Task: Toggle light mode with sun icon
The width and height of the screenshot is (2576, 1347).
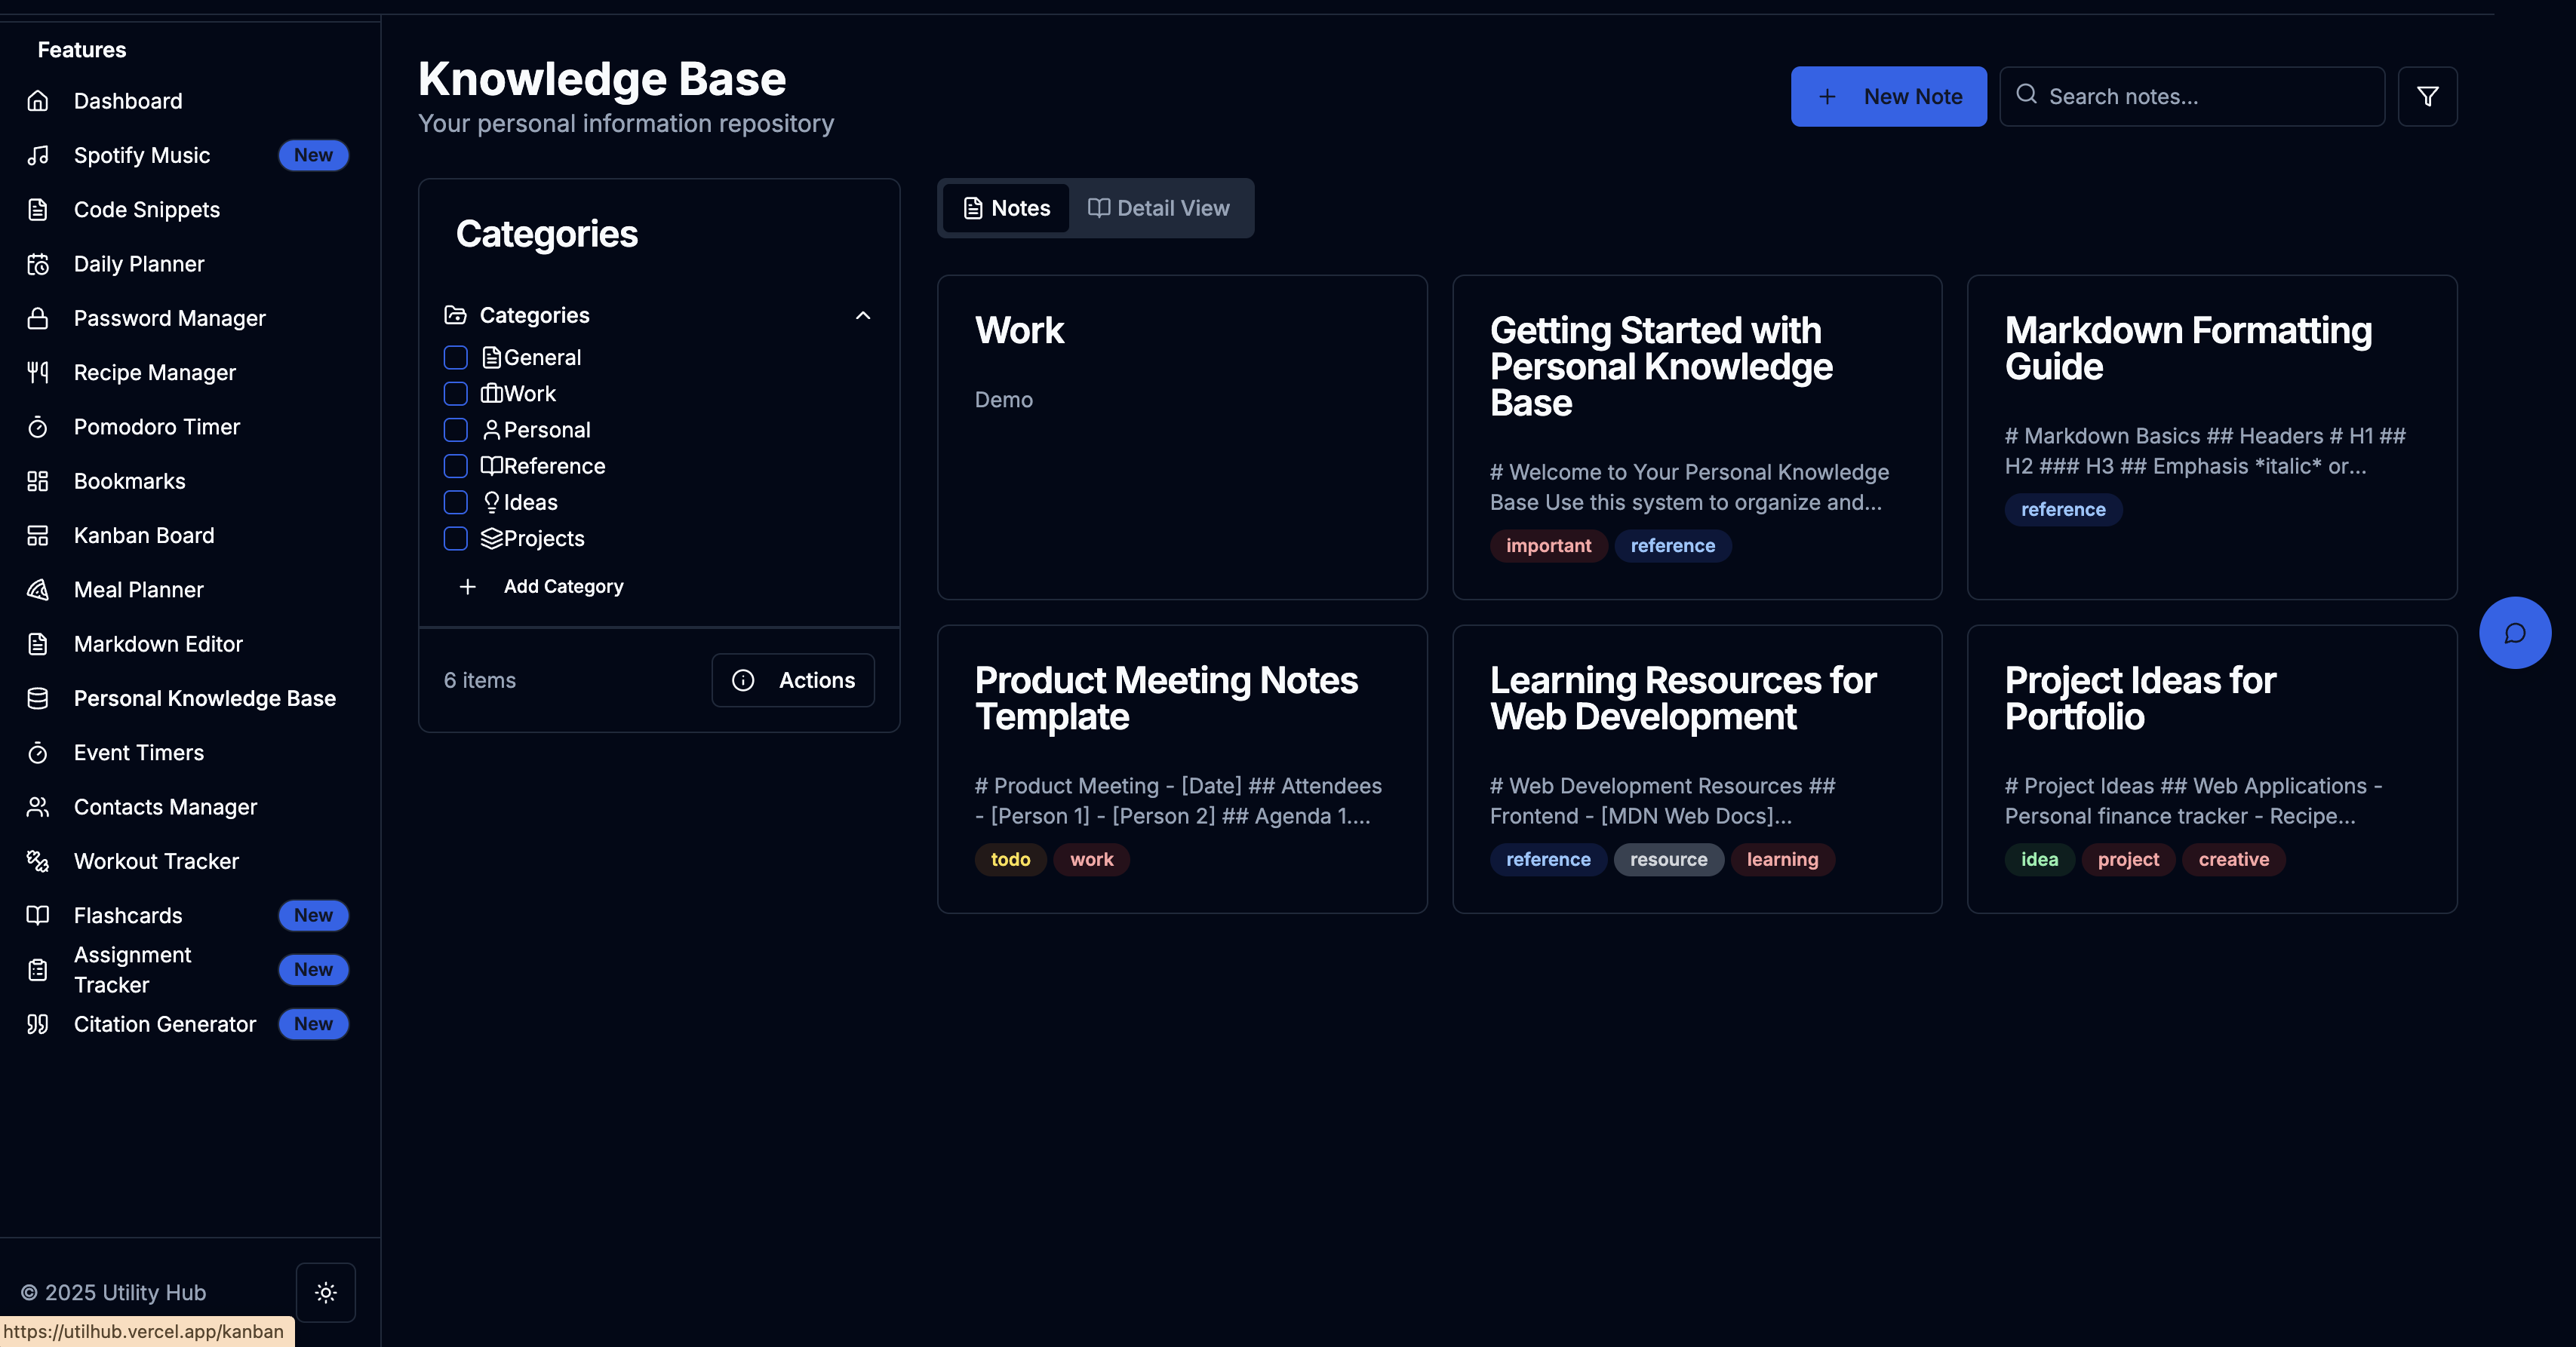Action: click(x=325, y=1292)
